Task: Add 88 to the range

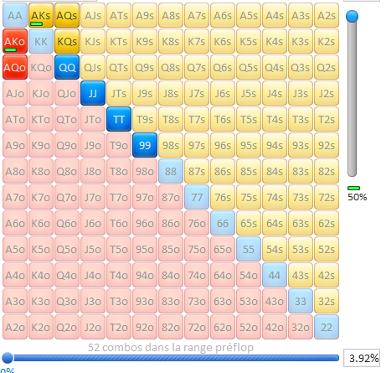Action: click(171, 171)
